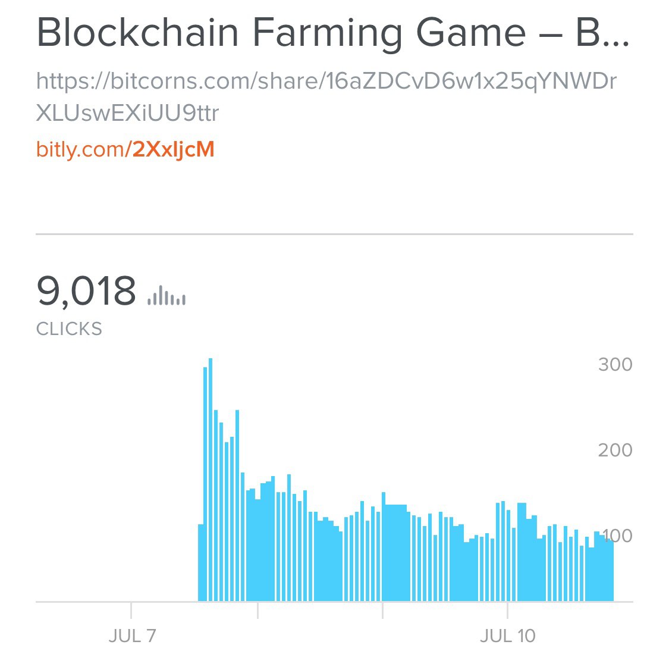The width and height of the screenshot is (669, 654).
Task: Click the unlabeled tick before JUL 10
Action: tap(383, 610)
